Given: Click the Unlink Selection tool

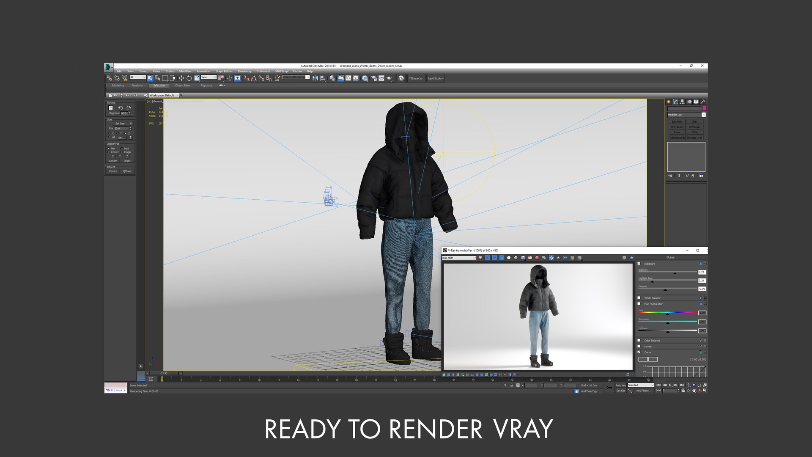Looking at the screenshot, I should [x=117, y=78].
